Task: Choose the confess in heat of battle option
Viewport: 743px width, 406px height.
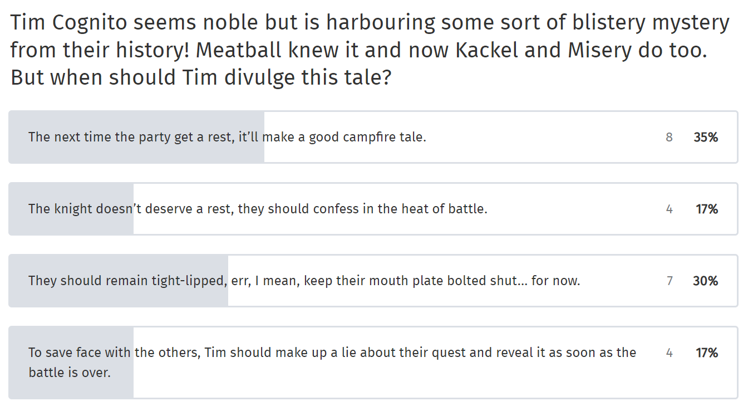Action: pos(373,209)
